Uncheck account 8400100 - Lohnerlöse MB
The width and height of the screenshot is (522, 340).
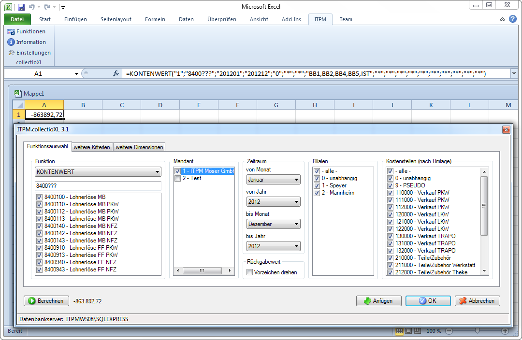tap(39, 197)
